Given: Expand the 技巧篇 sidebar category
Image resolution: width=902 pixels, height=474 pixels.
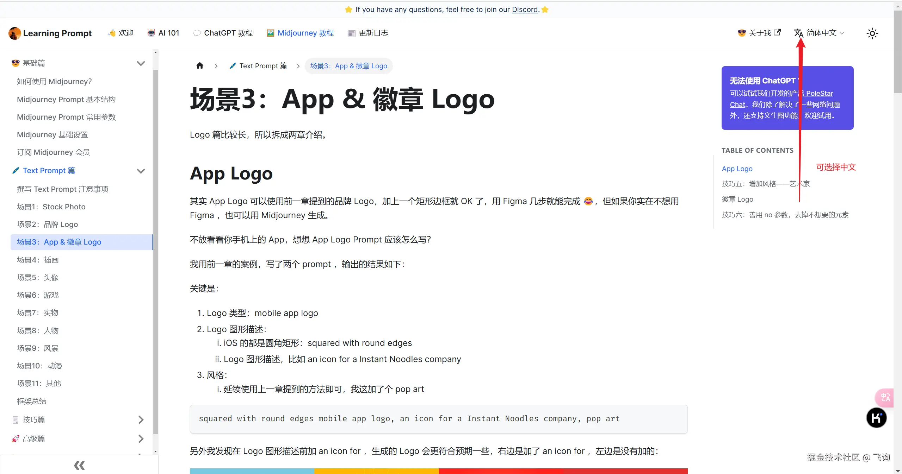Looking at the screenshot, I should click(x=141, y=419).
